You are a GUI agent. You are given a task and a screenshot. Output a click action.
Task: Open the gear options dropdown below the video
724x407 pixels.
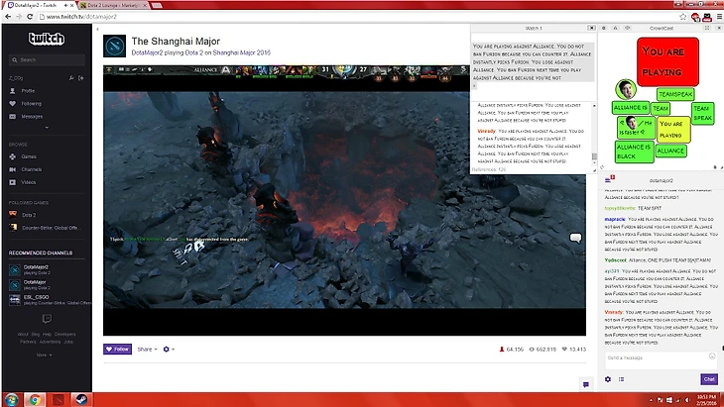tap(169, 350)
